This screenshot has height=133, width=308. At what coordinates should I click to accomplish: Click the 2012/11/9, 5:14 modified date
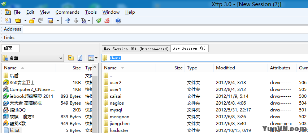[232, 96]
